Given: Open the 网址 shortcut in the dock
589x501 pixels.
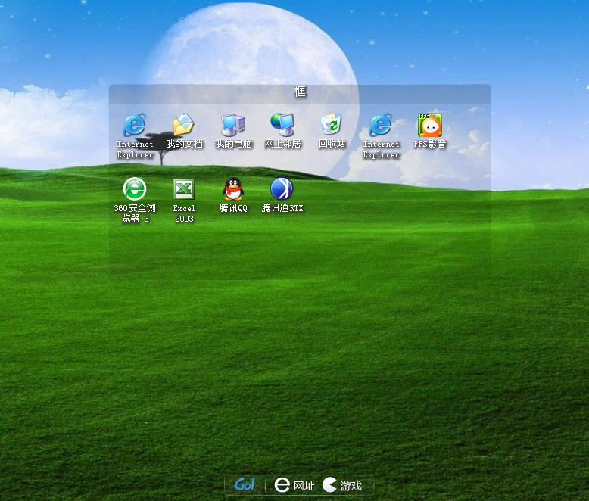Looking at the screenshot, I should (294, 485).
